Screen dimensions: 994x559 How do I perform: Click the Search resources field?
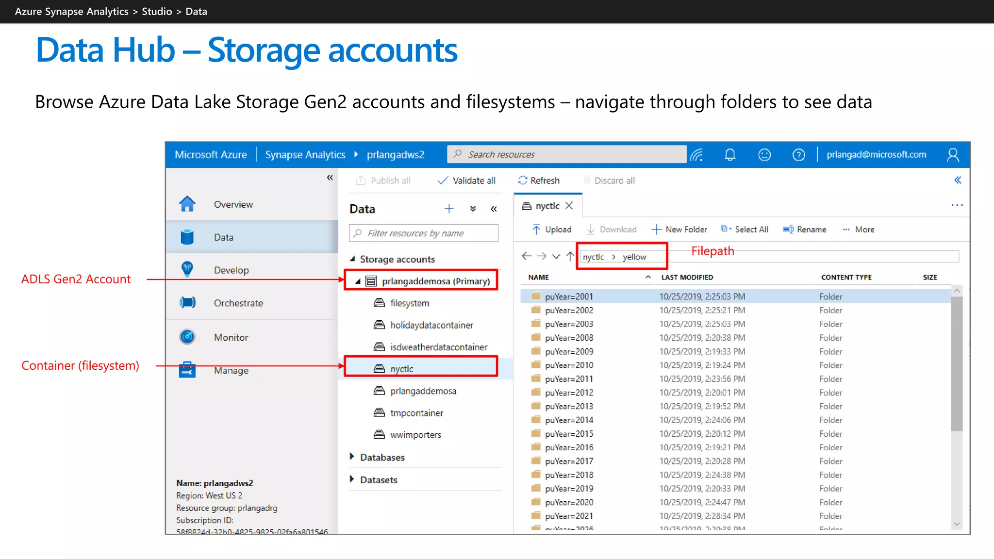point(567,154)
